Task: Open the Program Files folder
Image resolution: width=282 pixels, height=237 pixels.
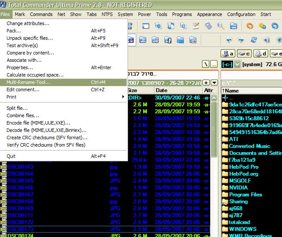Action: (245, 195)
